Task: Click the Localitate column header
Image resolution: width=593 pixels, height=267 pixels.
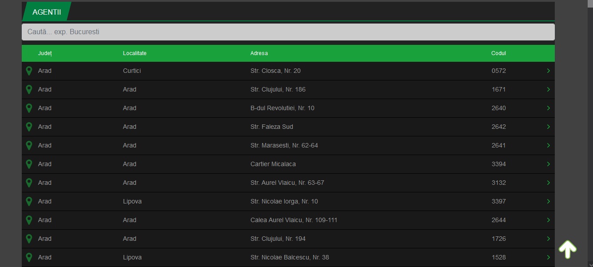Action: click(x=135, y=53)
